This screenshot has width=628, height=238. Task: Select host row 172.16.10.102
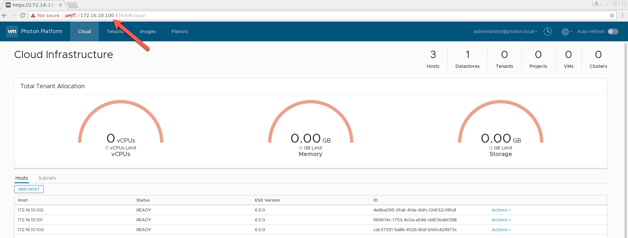[x=310, y=210]
